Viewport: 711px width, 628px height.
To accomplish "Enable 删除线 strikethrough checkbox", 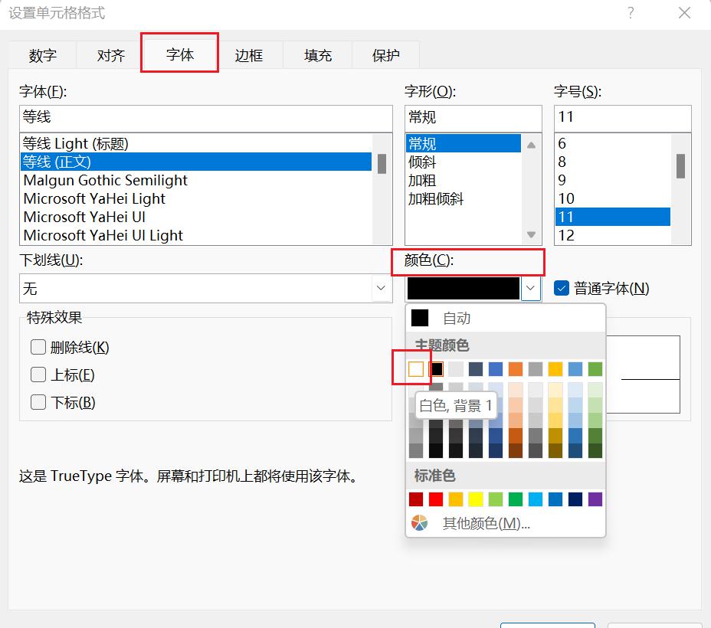I will coord(38,347).
